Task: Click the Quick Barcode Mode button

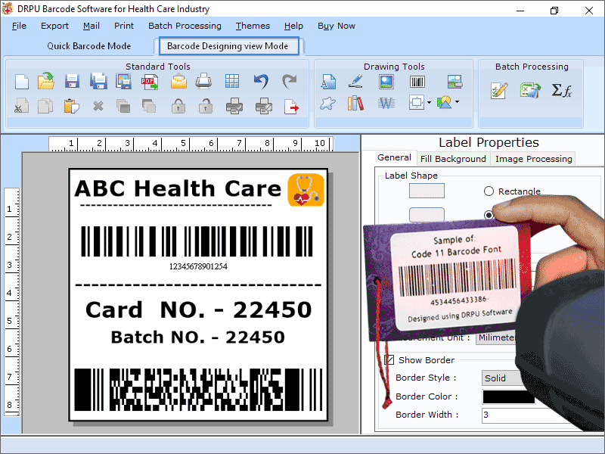Action: tap(88, 45)
